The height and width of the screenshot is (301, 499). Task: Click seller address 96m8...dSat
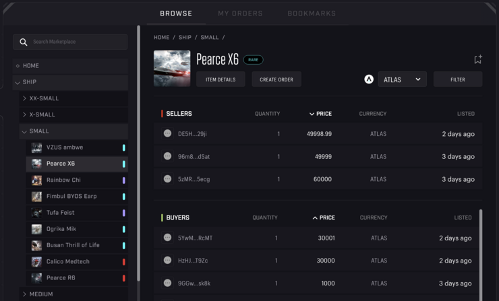[194, 157]
